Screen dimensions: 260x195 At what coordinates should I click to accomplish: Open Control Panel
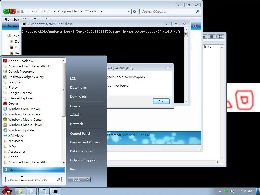pos(80,134)
